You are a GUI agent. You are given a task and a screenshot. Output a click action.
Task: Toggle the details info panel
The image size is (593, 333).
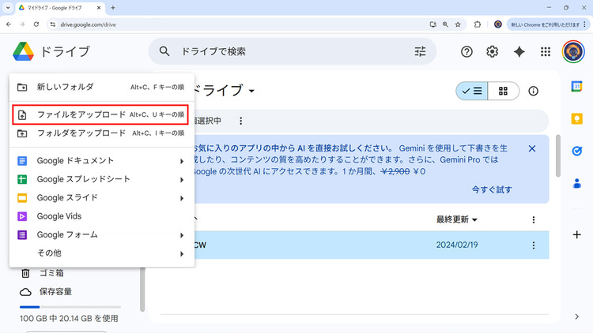coord(533,91)
